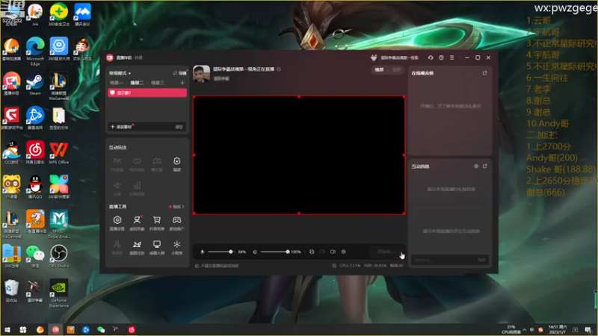Click the game-scene hint text at bottom
The width and height of the screenshot is (598, 336).
[x=219, y=266]
